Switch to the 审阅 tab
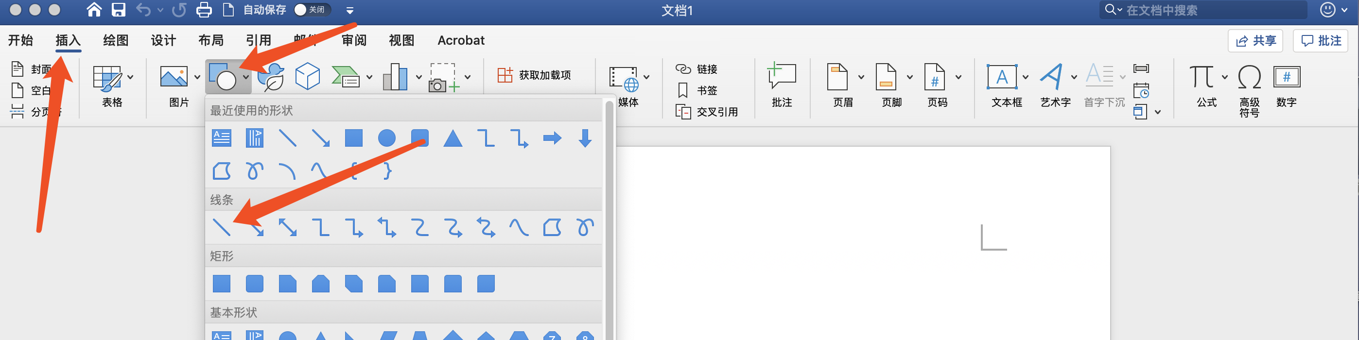Image resolution: width=1359 pixels, height=340 pixels. 353,40
